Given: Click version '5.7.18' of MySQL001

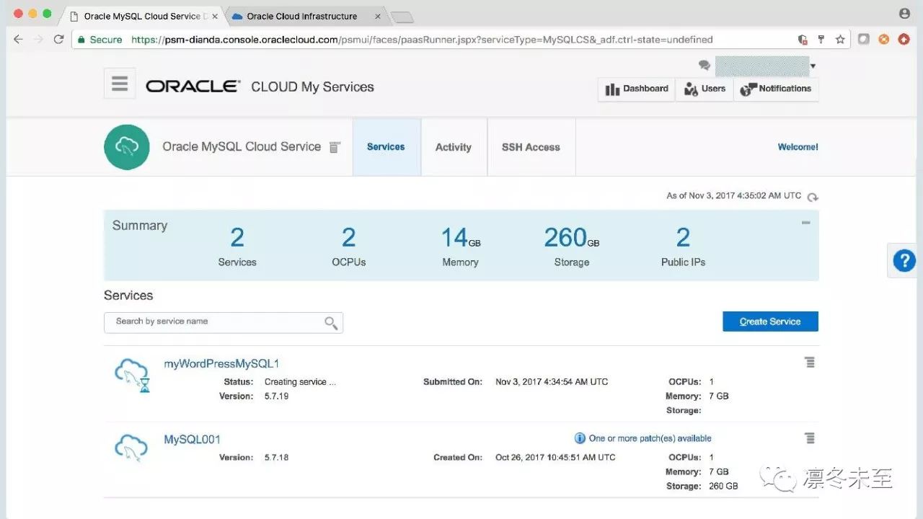Looking at the screenshot, I should tap(277, 458).
